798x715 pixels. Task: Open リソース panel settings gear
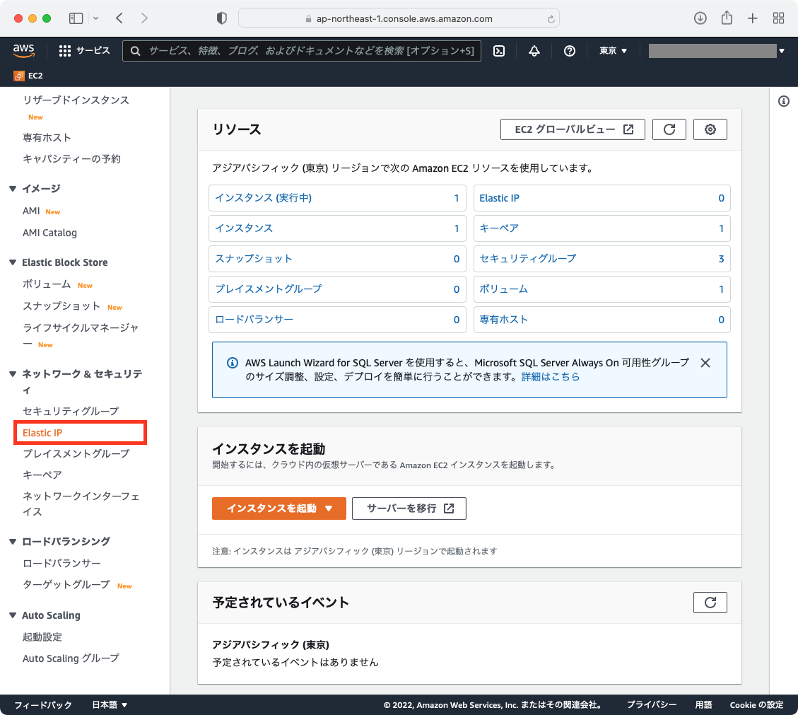(710, 129)
